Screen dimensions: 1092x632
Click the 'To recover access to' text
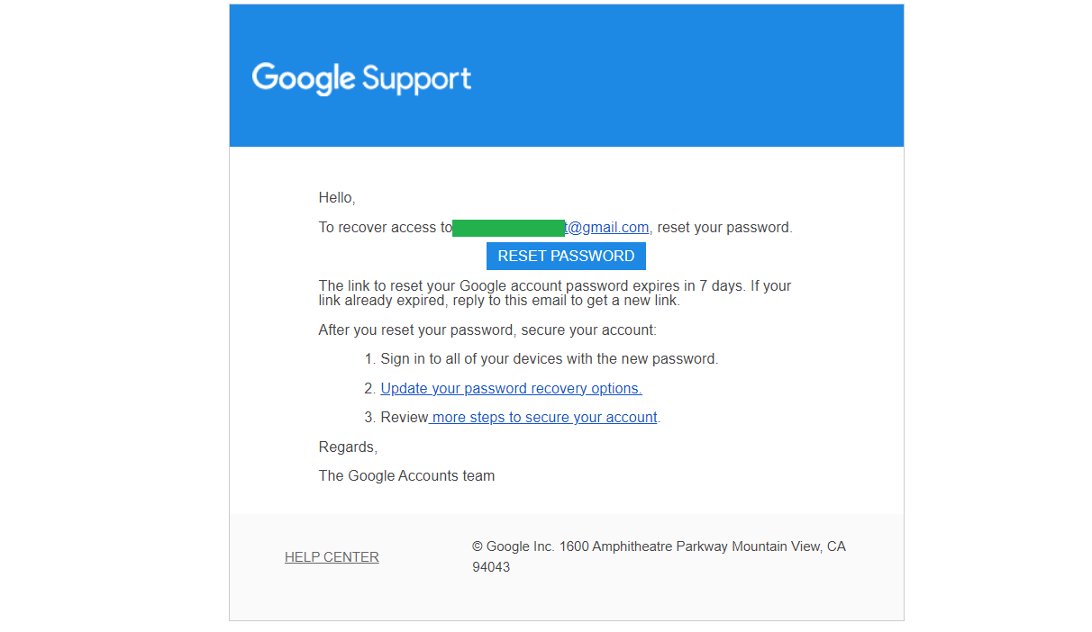click(386, 228)
